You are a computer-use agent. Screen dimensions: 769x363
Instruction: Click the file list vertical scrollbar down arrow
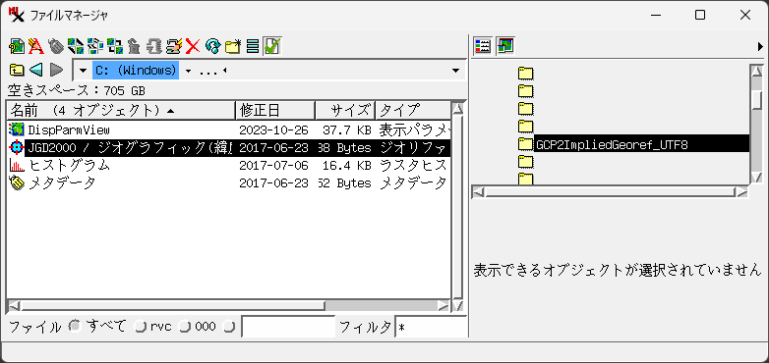(458, 306)
